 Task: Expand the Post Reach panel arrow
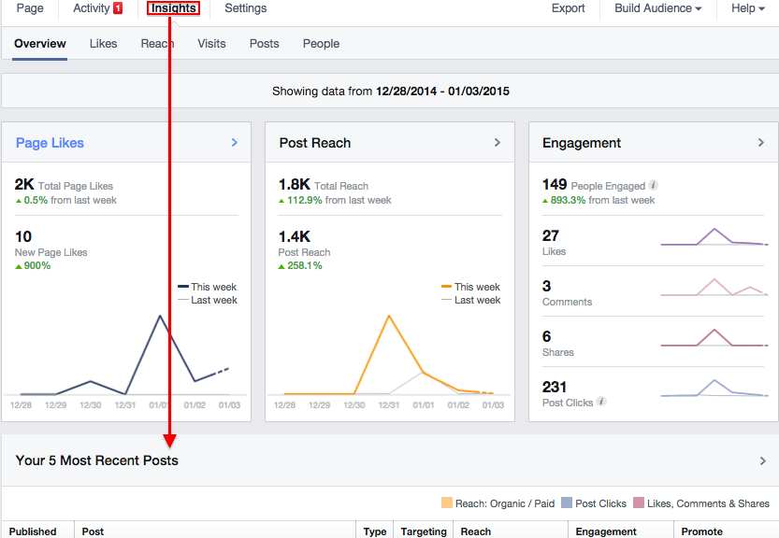[x=498, y=143]
